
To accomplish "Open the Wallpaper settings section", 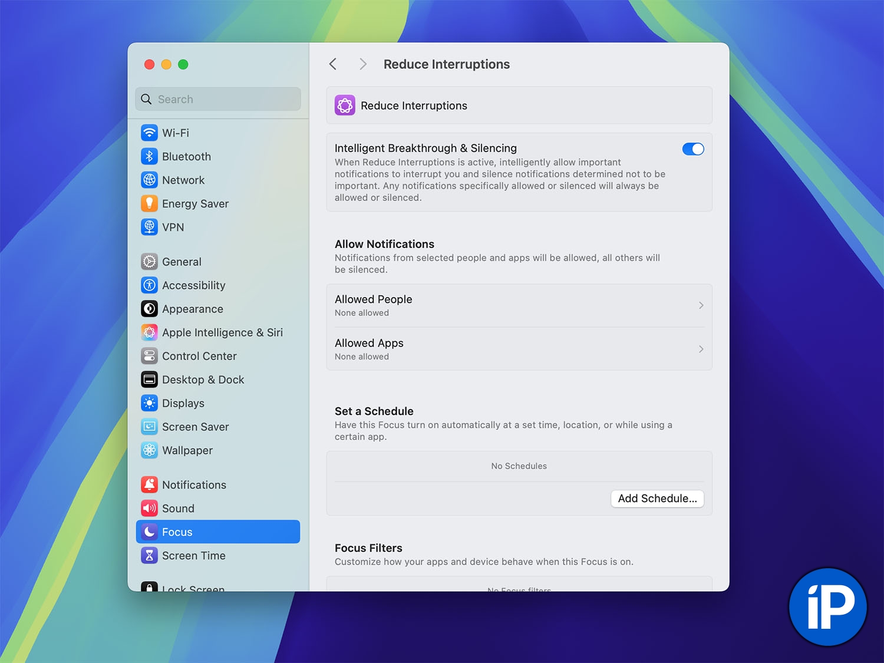I will click(187, 450).
